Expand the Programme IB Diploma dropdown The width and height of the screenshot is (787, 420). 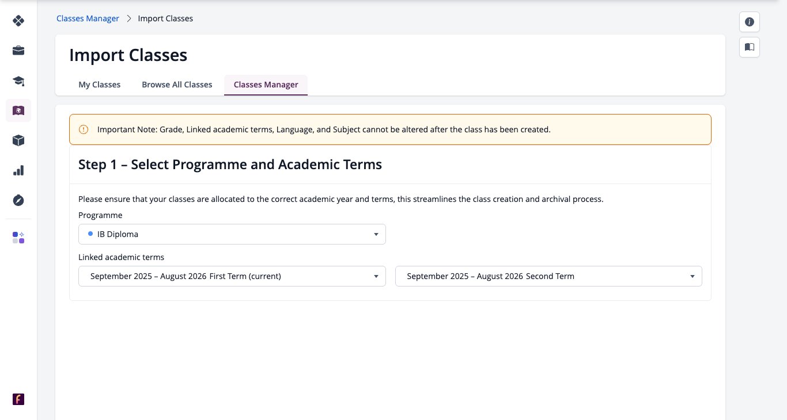point(232,234)
